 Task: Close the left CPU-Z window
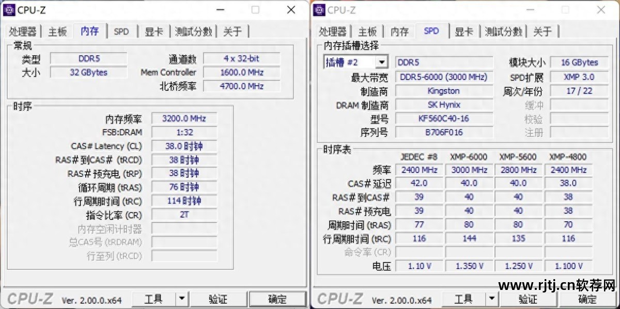291,10
